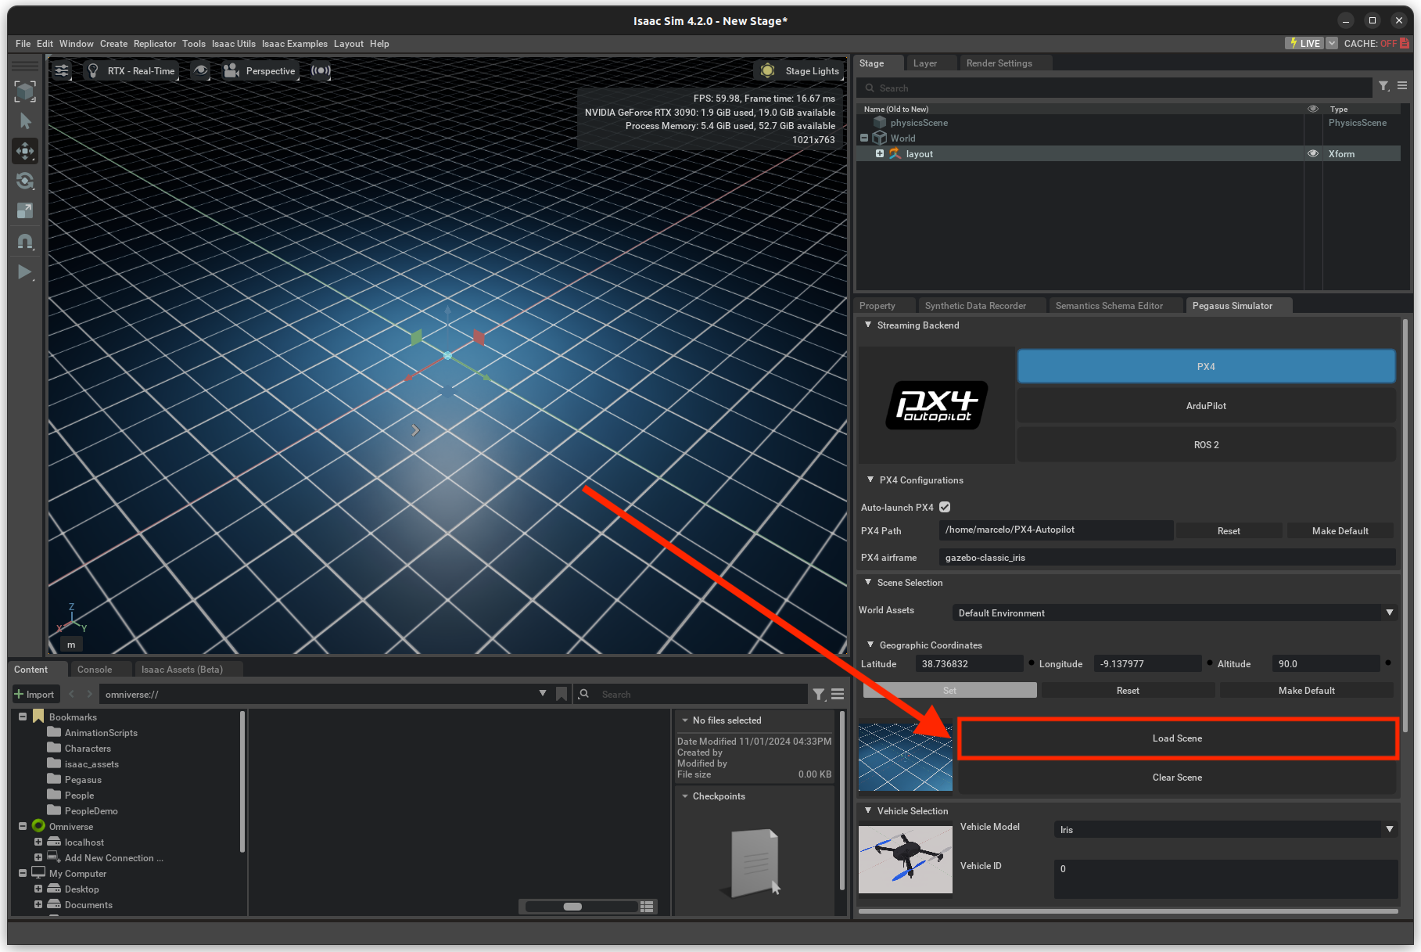Open Stage panel options hamburger menu
1421x952 pixels.
click(1402, 86)
